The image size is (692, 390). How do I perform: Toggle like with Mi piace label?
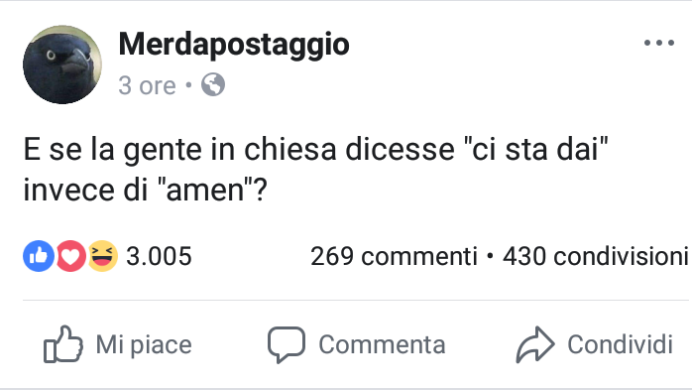coord(144,344)
